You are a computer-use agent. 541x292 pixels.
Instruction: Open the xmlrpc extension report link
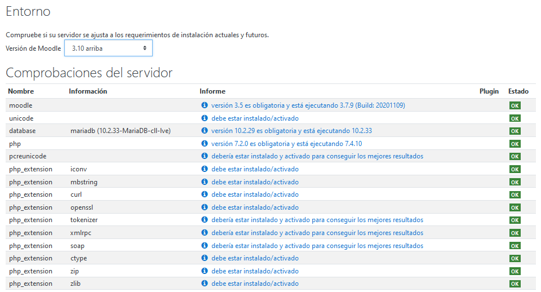[x=317, y=233]
